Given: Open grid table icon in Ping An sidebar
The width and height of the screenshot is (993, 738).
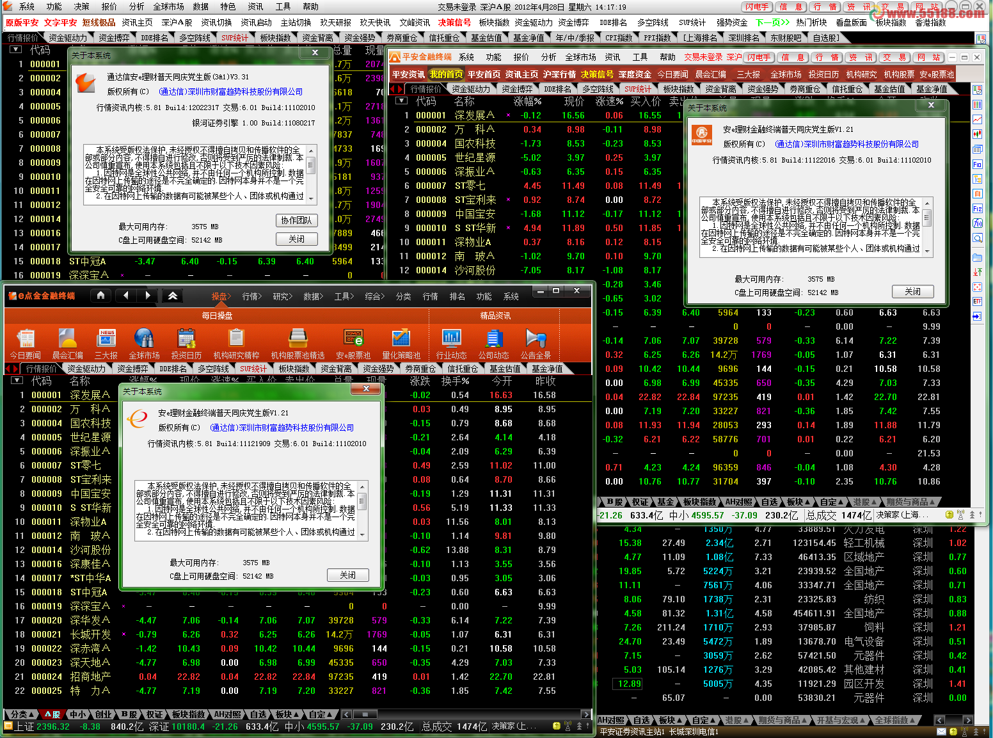Looking at the screenshot, I should point(977,104).
